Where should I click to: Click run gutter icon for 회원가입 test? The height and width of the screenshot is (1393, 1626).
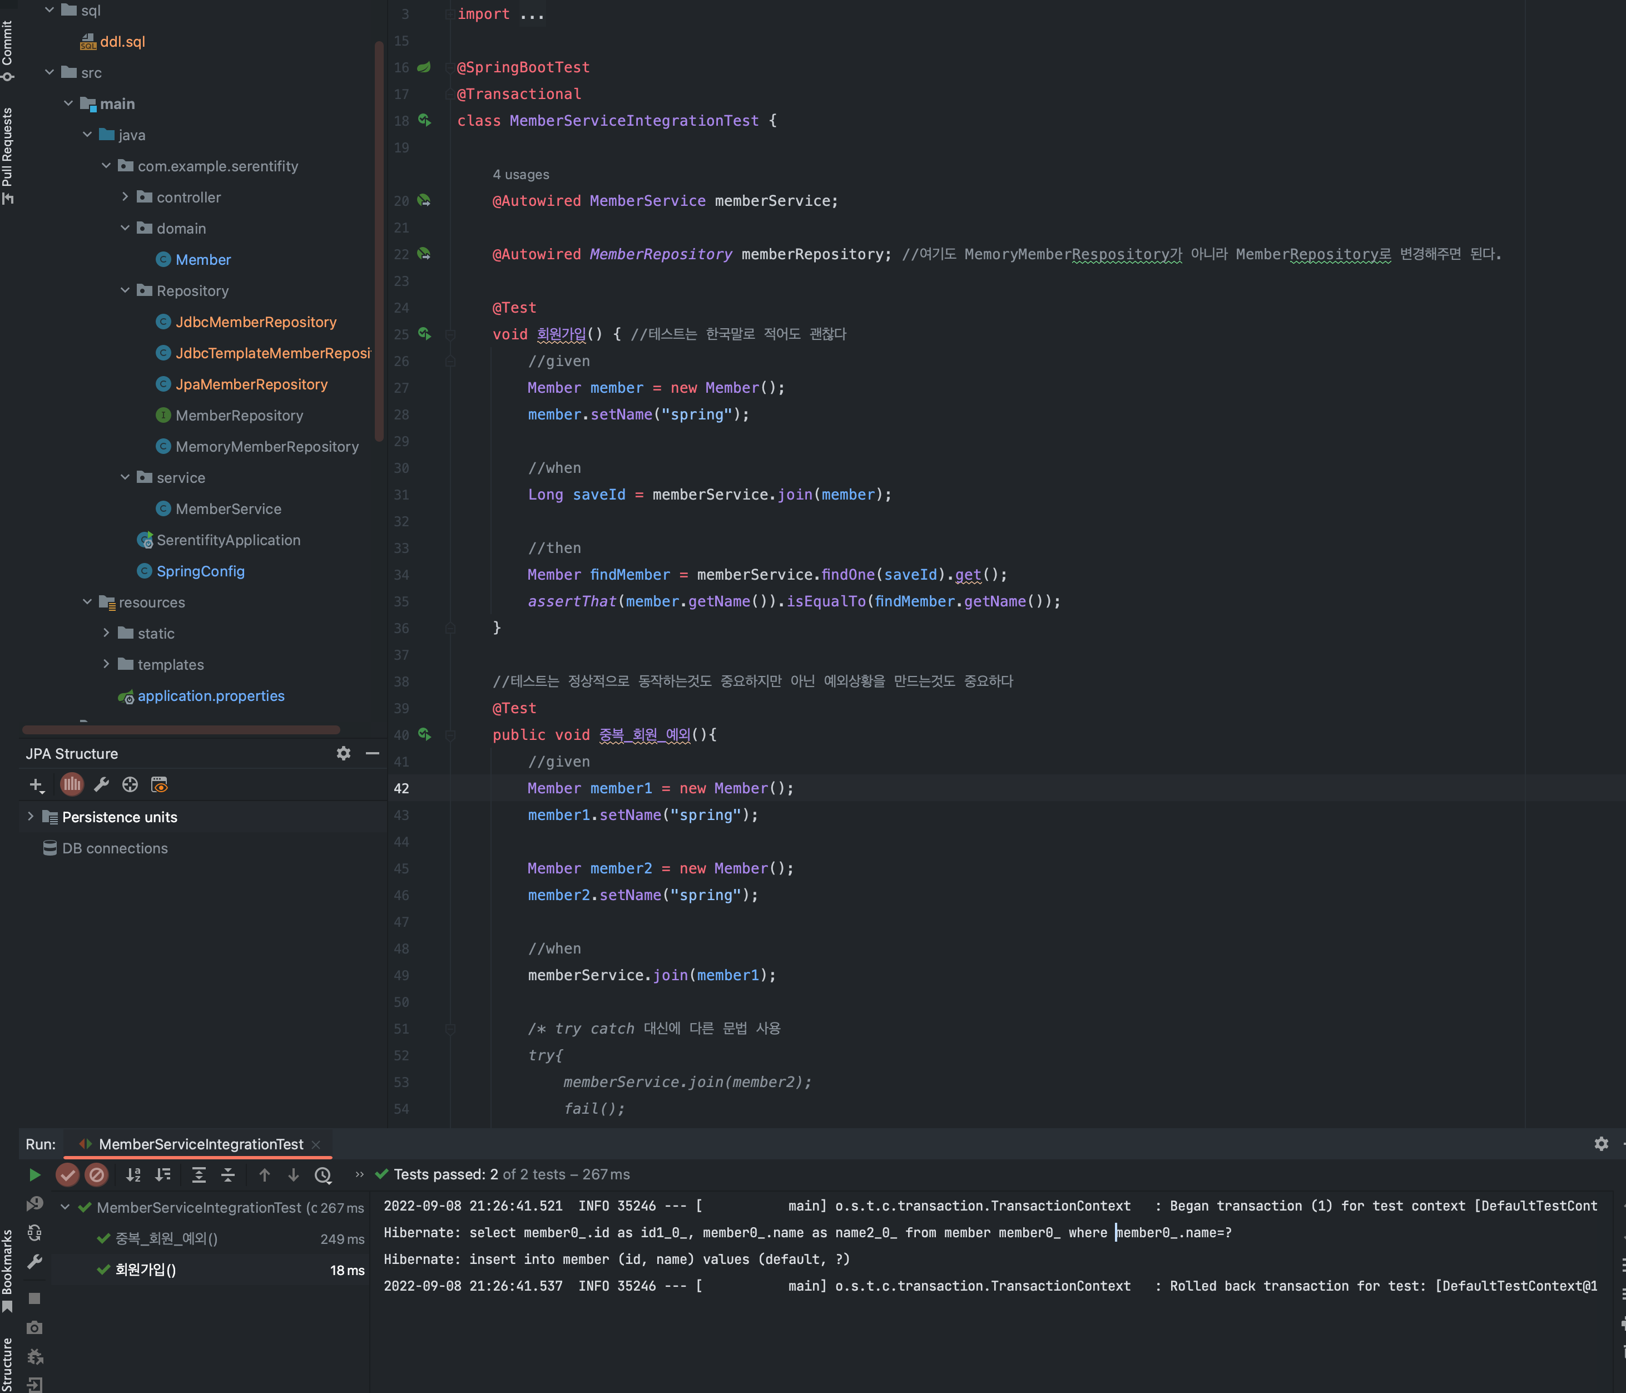click(424, 334)
